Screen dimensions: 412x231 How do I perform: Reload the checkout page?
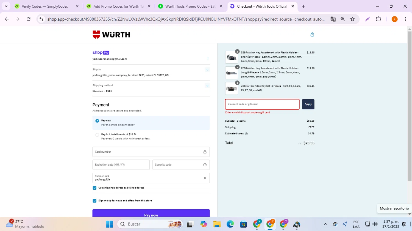pos(29,19)
